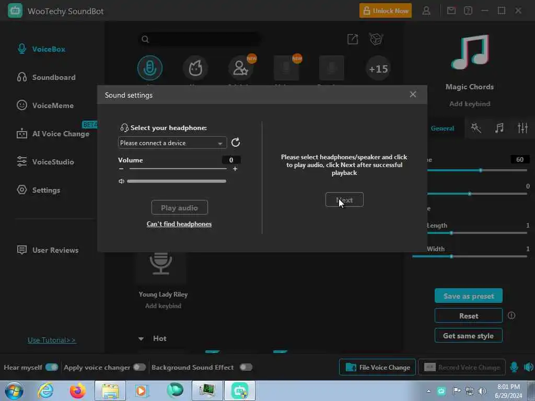Screen dimensions: 535x401
Task: Launch Firefox from the taskbar
Action: [x=78, y=391]
